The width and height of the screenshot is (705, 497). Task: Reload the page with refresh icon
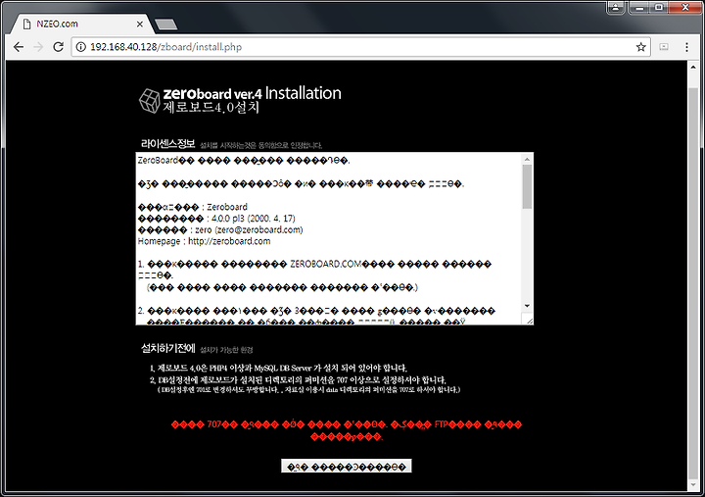coord(58,47)
